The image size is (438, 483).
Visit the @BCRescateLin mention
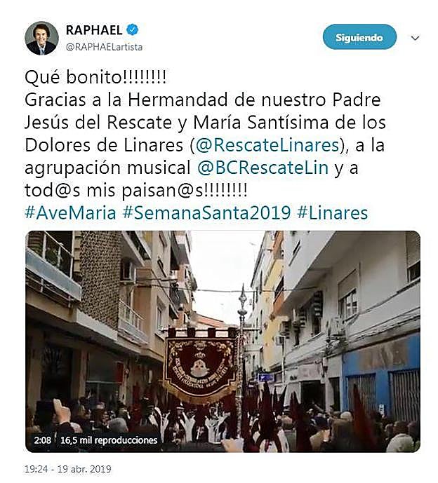click(263, 168)
